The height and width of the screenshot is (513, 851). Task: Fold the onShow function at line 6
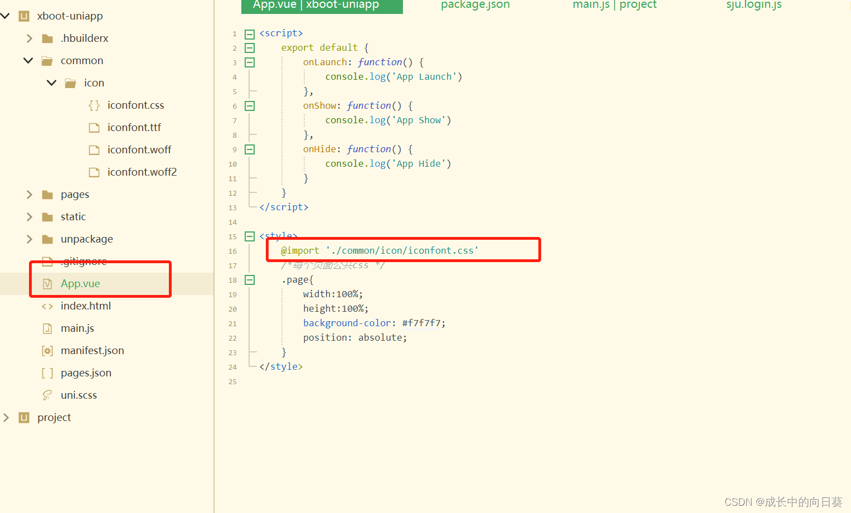point(250,106)
